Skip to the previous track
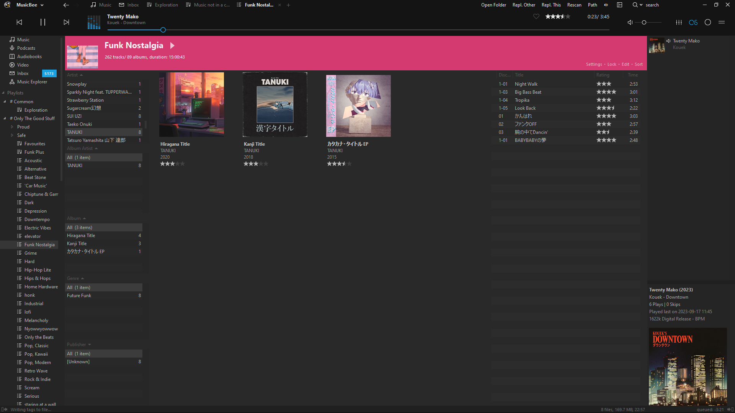The height and width of the screenshot is (413, 735). pos(19,22)
